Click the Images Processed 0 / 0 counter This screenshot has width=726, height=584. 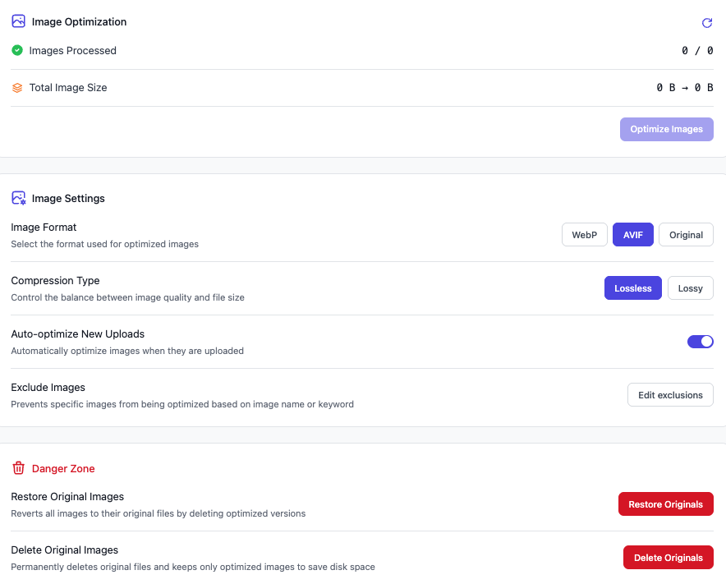click(x=696, y=51)
